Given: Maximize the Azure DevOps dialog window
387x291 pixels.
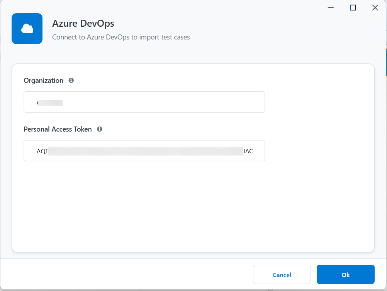Looking at the screenshot, I should pyautogui.click(x=353, y=8).
